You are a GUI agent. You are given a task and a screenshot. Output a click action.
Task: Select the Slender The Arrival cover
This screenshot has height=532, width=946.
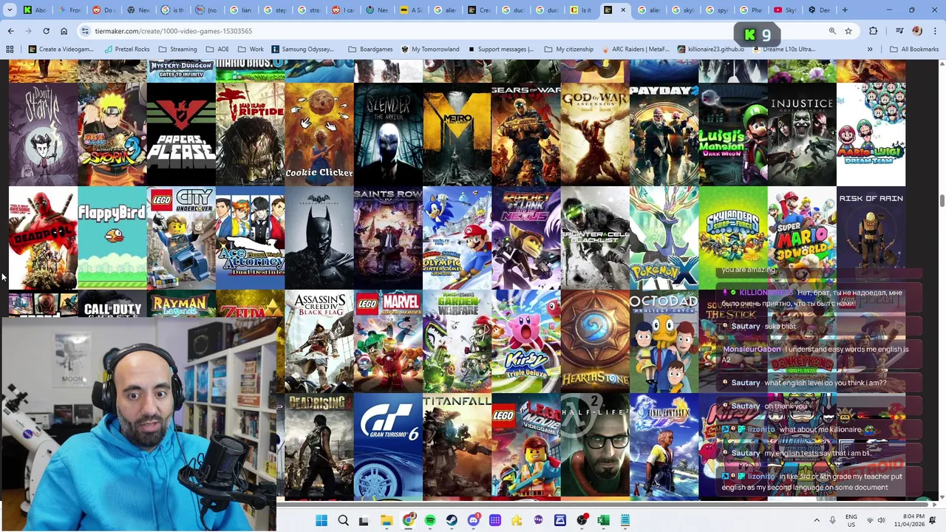(x=388, y=134)
